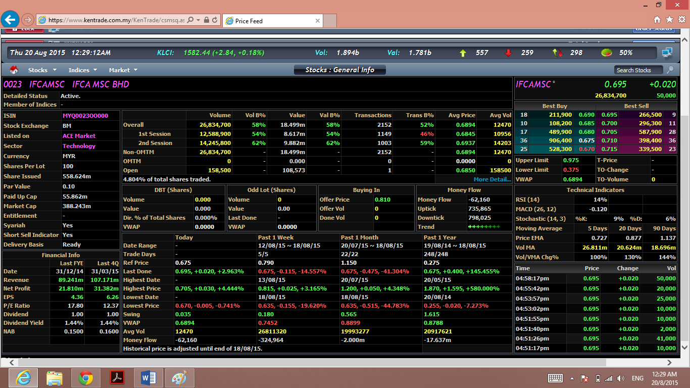Click the network signal tray icon
This screenshot has height=388, width=690.
609,378
